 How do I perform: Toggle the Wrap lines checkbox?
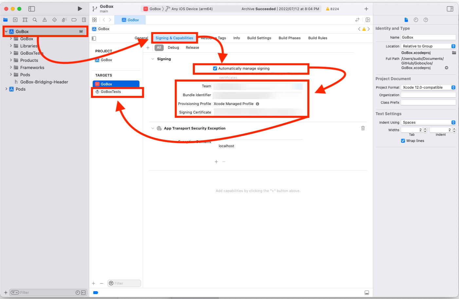(403, 141)
